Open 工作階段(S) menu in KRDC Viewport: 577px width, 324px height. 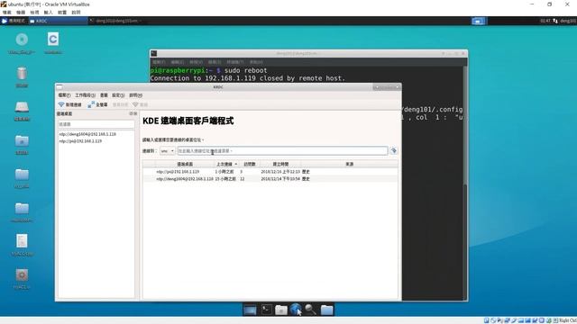pyautogui.click(x=85, y=95)
